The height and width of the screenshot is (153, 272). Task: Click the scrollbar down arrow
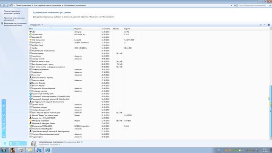(x=271, y=139)
